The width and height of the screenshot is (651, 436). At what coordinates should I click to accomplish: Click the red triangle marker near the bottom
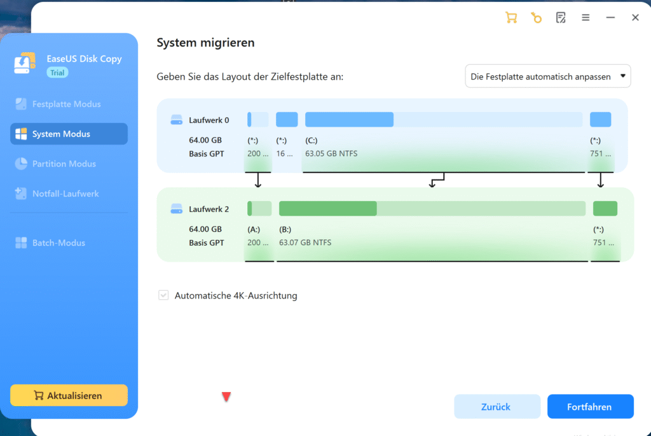tap(226, 396)
